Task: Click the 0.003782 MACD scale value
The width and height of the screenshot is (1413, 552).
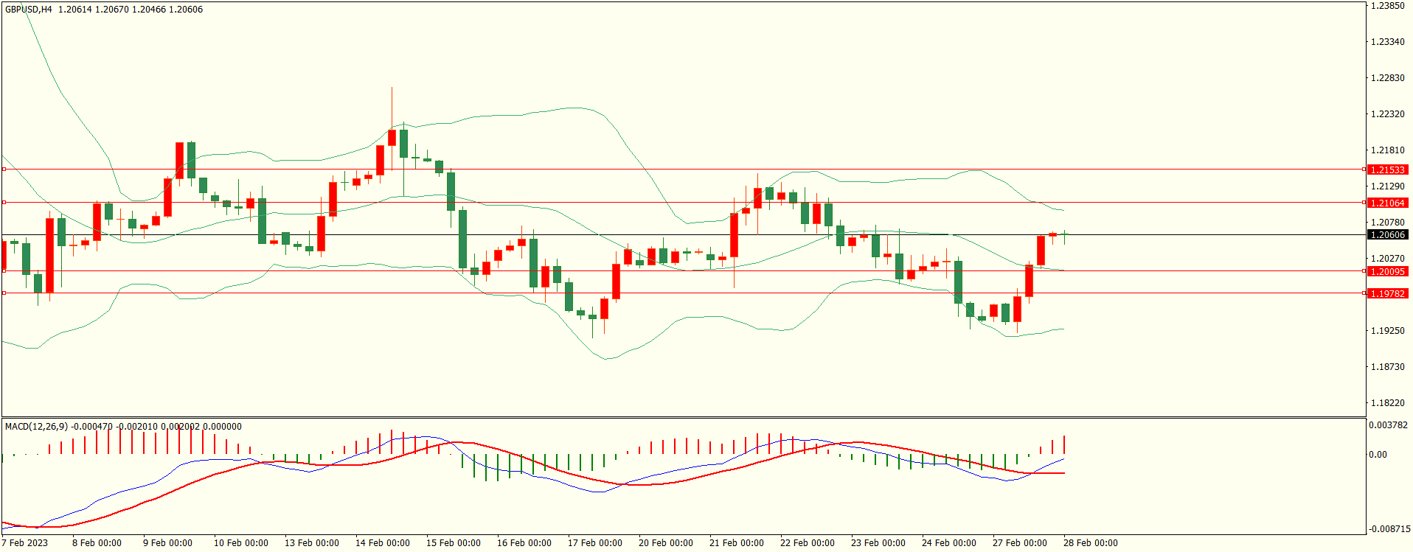Action: coord(1389,425)
